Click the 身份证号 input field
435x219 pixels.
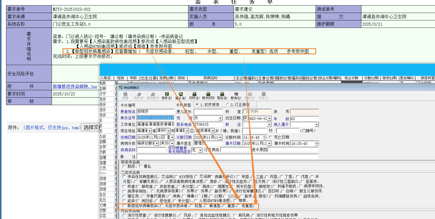[x=156, y=118]
